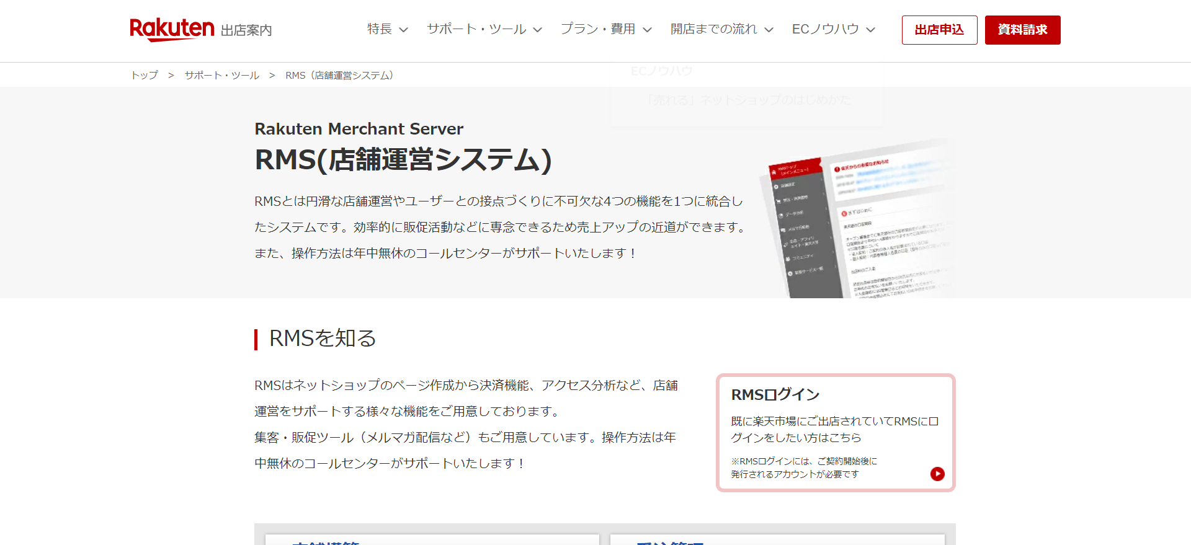
Task: Click the RMSを知る section heading
Action: coord(323,339)
